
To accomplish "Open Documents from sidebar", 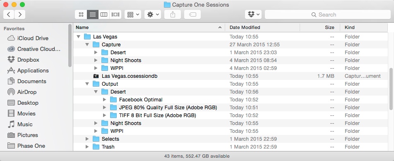I will tap(26, 82).
